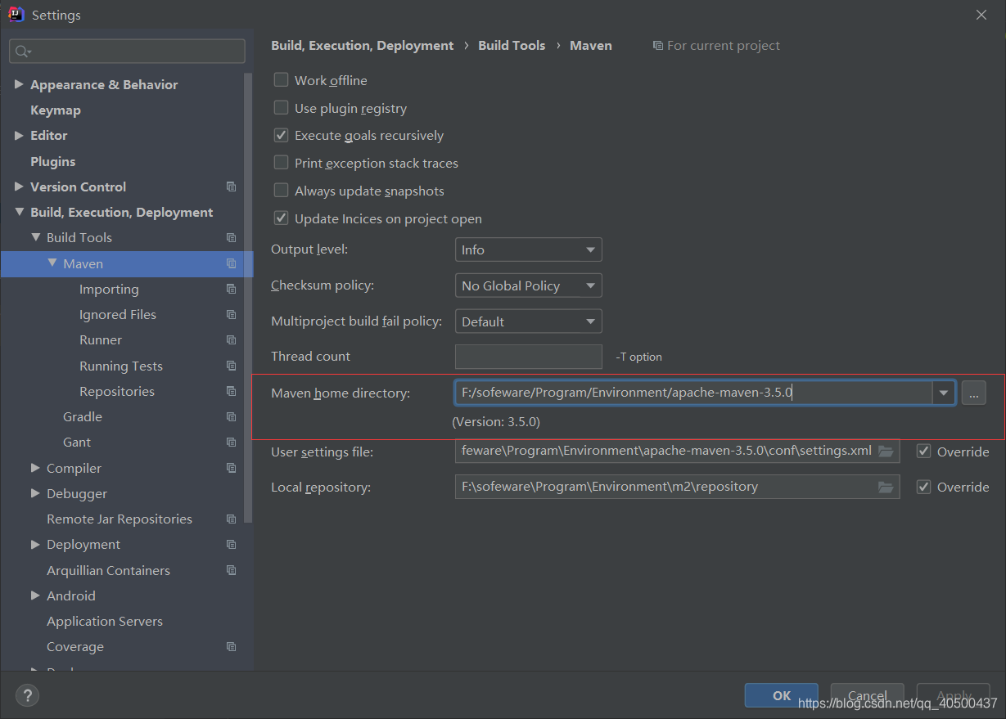Expand the Editor section arrow
The width and height of the screenshot is (1006, 719).
(x=19, y=135)
